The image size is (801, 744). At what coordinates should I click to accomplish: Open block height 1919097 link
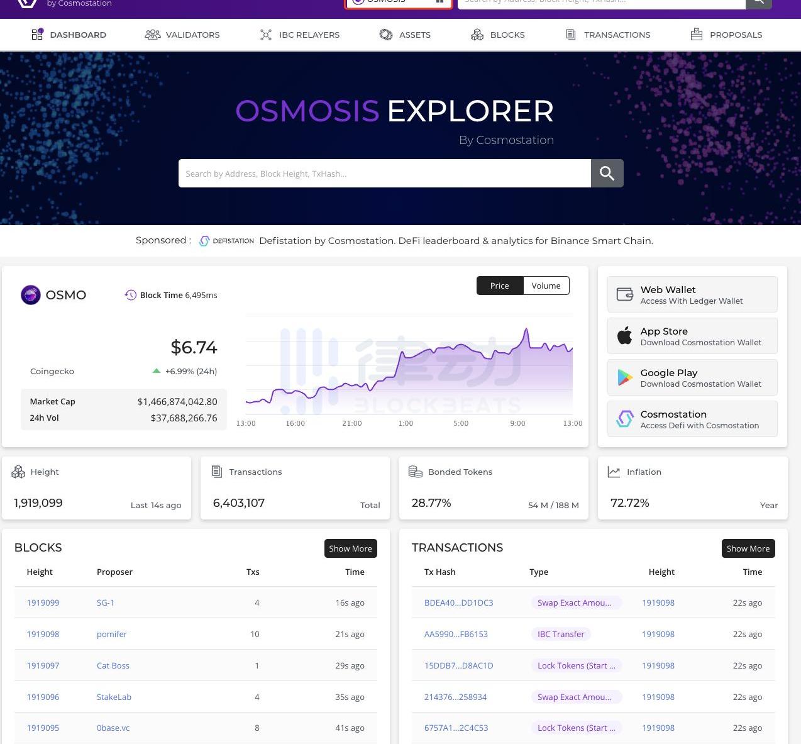(x=43, y=665)
